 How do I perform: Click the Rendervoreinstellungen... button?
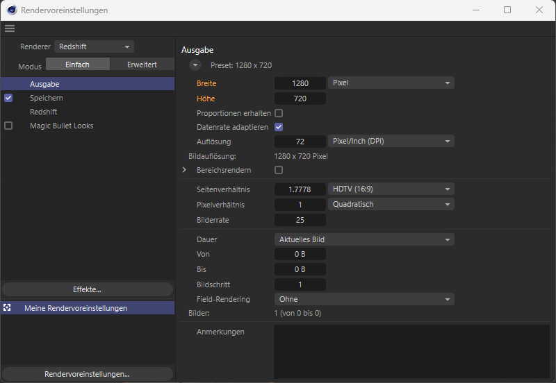point(87,374)
